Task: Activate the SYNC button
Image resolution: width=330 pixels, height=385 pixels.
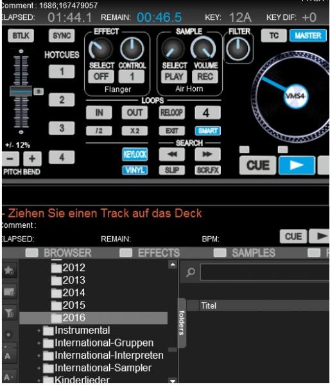Action: pos(62,35)
